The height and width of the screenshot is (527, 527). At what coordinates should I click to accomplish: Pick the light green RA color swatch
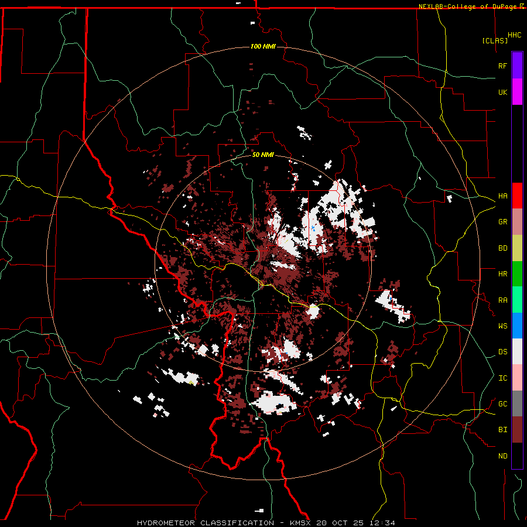(517, 300)
